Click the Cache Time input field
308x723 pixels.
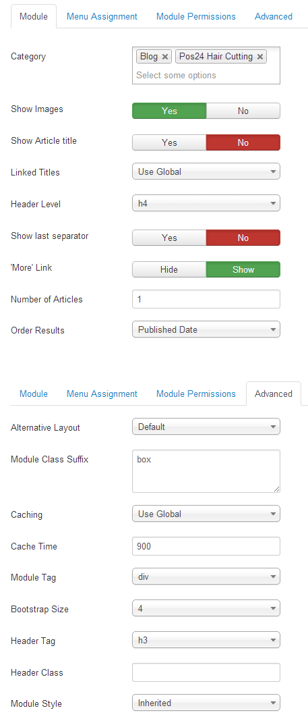(206, 546)
